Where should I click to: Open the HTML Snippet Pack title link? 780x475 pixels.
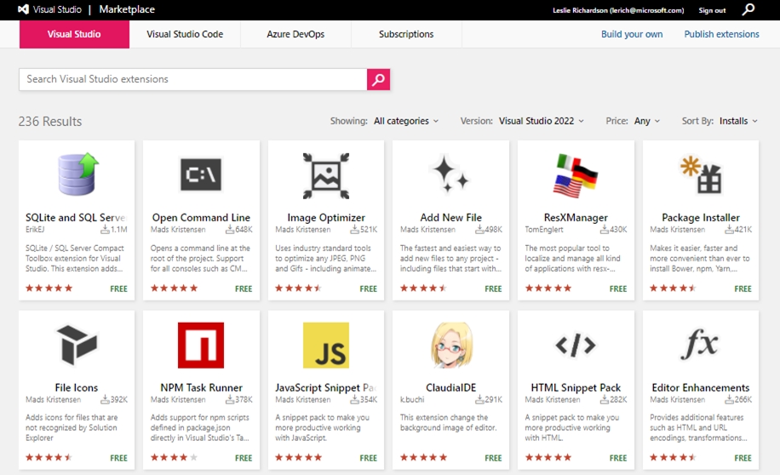point(576,387)
